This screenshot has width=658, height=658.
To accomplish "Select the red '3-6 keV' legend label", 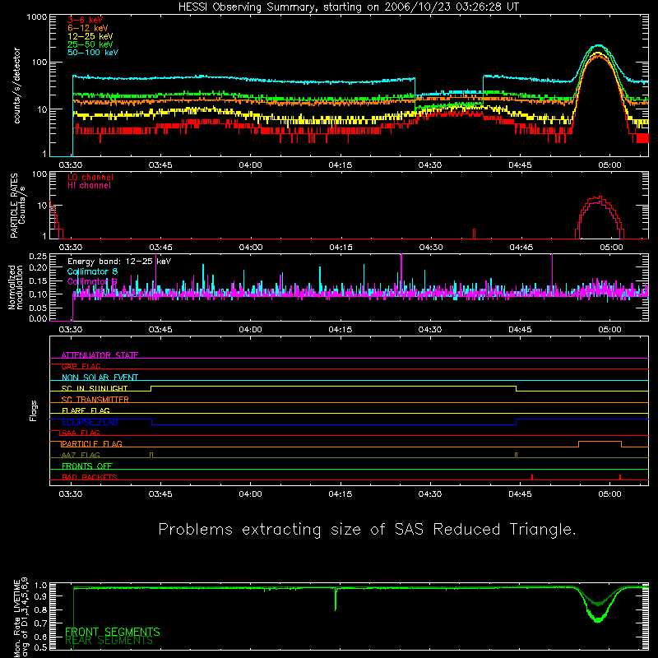I will pyautogui.click(x=85, y=20).
